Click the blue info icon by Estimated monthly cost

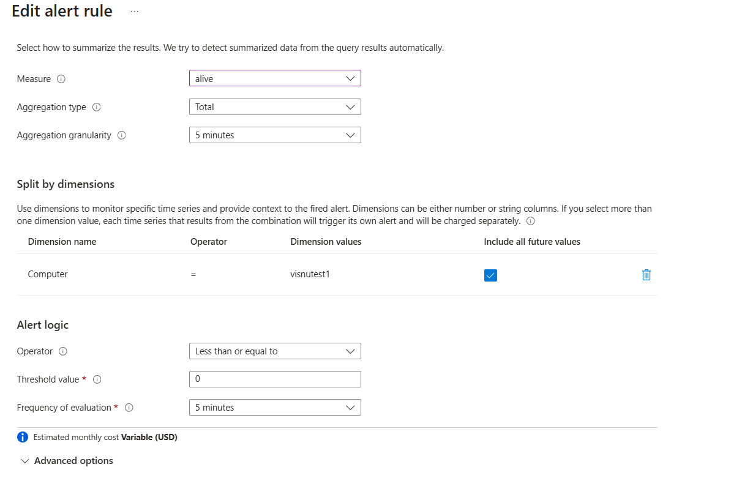click(23, 437)
